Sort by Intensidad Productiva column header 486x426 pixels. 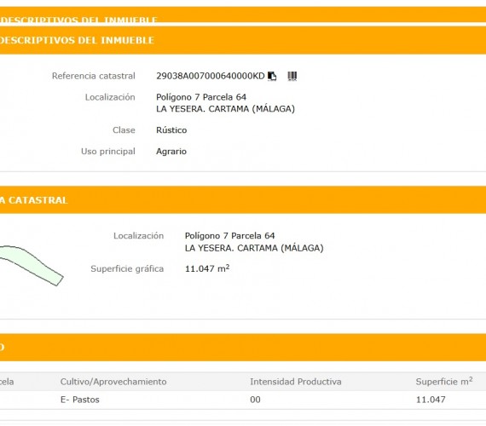[x=296, y=382]
